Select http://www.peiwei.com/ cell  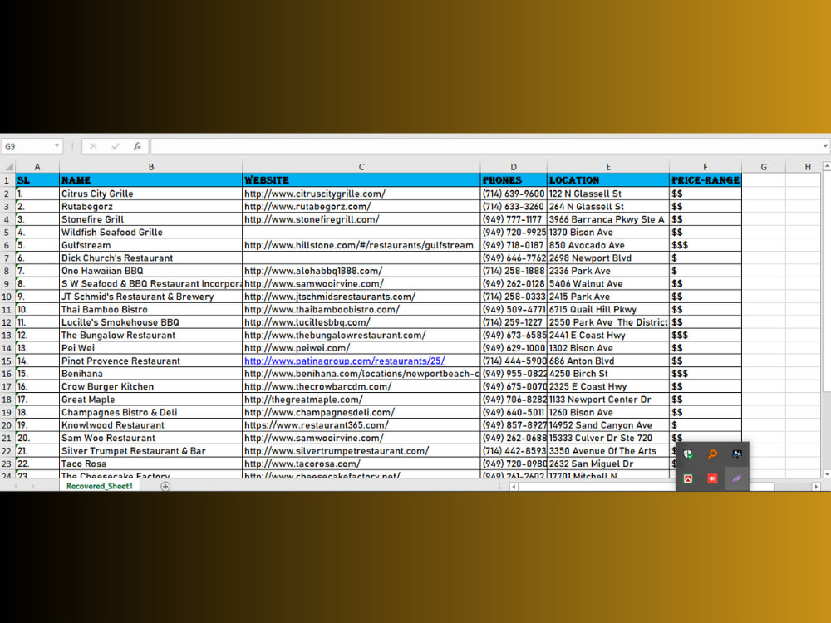[x=361, y=348]
